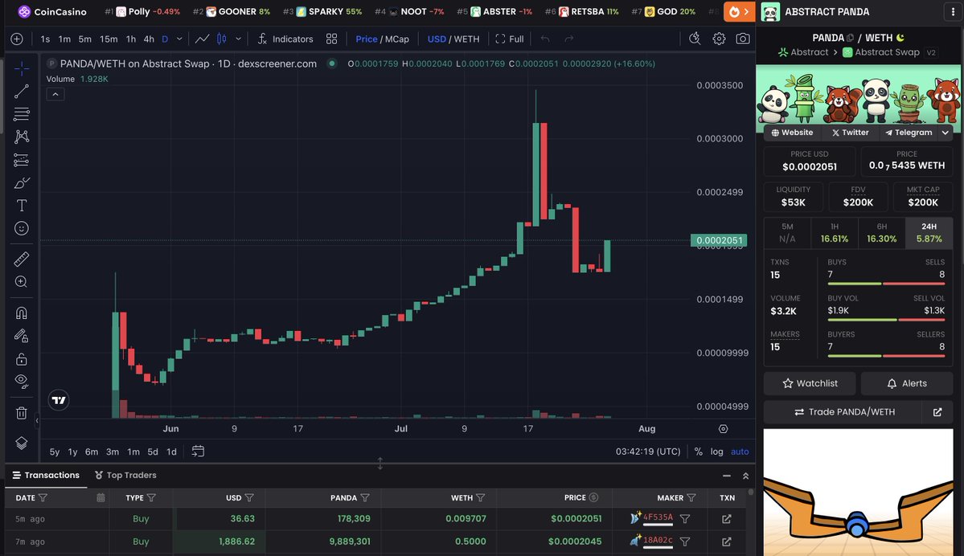The height and width of the screenshot is (556, 964).
Task: Add PANDA to Watchlist
Action: (809, 383)
